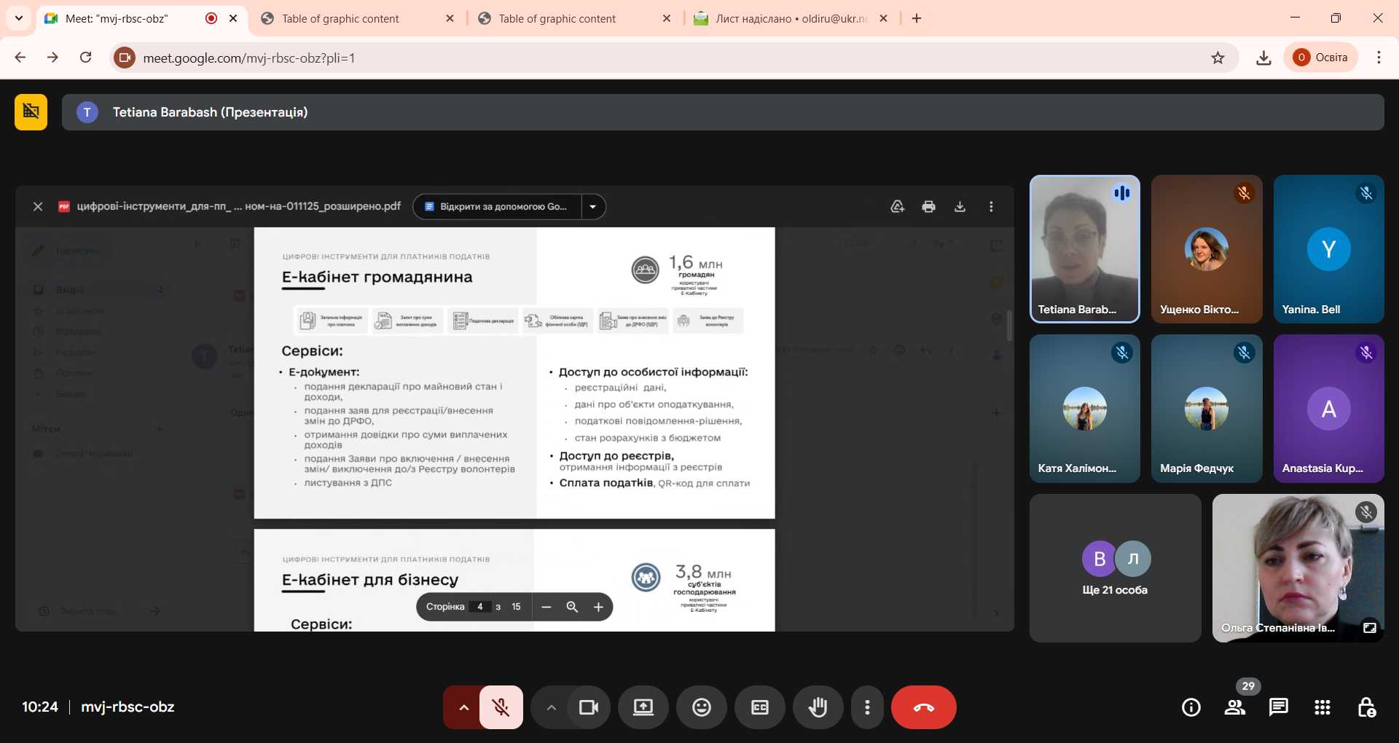Open the in-call chat panel
The width and height of the screenshot is (1399, 743).
[x=1278, y=707]
